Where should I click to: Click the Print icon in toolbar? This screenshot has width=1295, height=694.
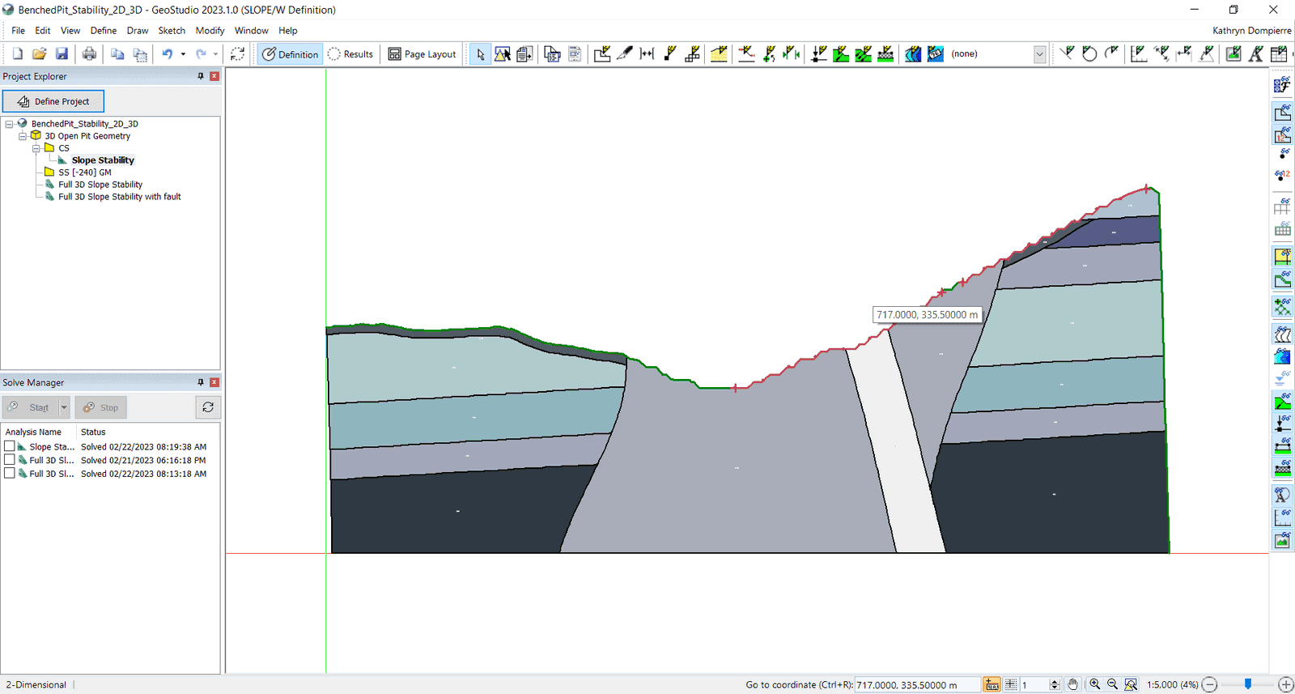[89, 53]
